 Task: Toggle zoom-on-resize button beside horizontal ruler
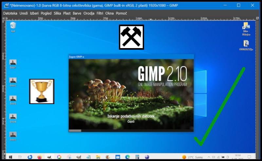[257, 18]
